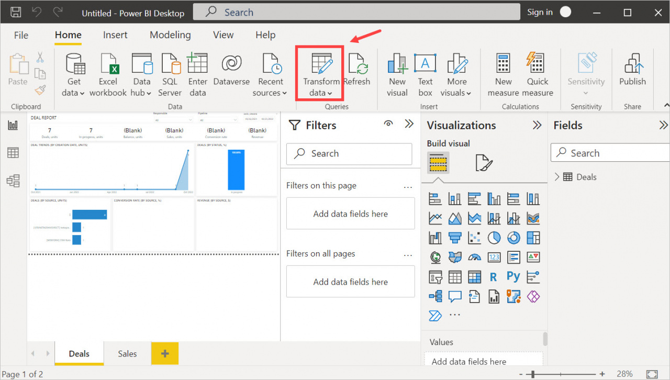The height and width of the screenshot is (380, 670).
Task: Switch to the Insert ribbon tab
Action: 115,35
